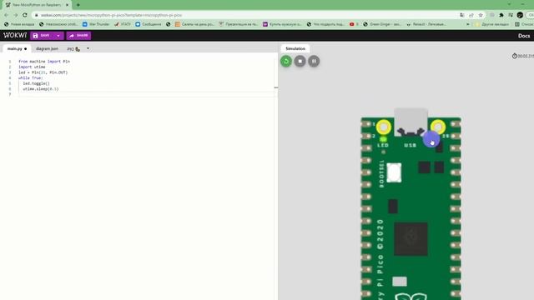Expand the file tabs dropdown arrow
The image size is (534, 300).
(x=88, y=48)
